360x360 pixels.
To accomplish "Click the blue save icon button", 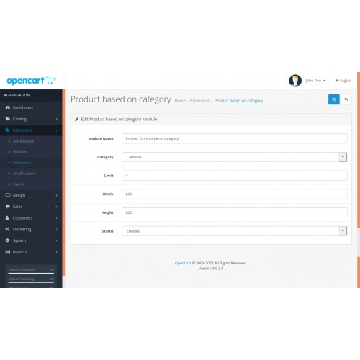I will (333, 99).
